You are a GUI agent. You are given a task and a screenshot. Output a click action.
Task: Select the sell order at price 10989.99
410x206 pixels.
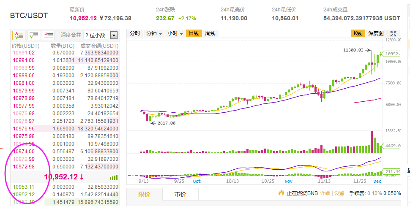(x=65, y=68)
